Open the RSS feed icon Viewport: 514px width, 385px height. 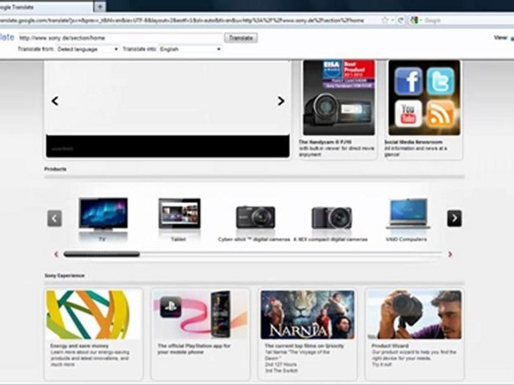coord(440,114)
